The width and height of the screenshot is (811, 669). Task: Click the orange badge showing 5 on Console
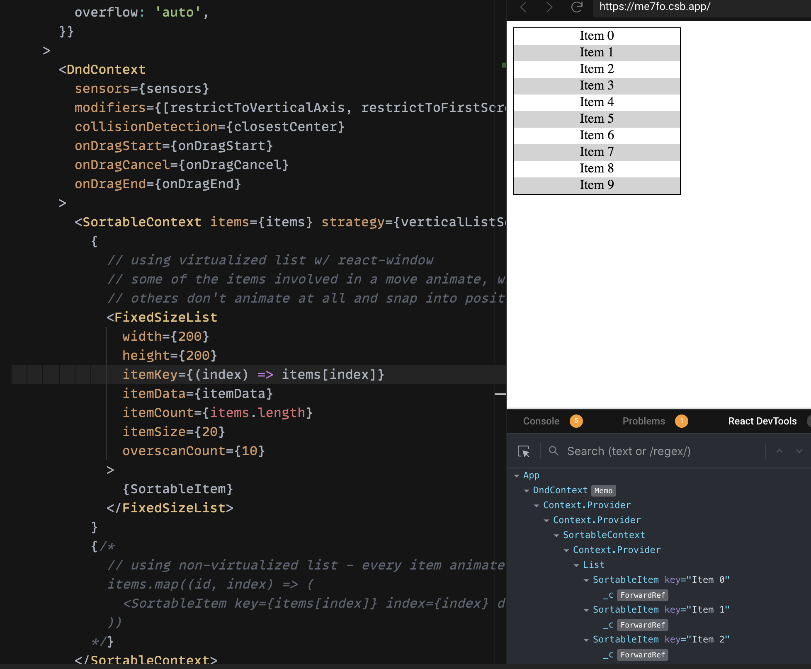coord(576,421)
